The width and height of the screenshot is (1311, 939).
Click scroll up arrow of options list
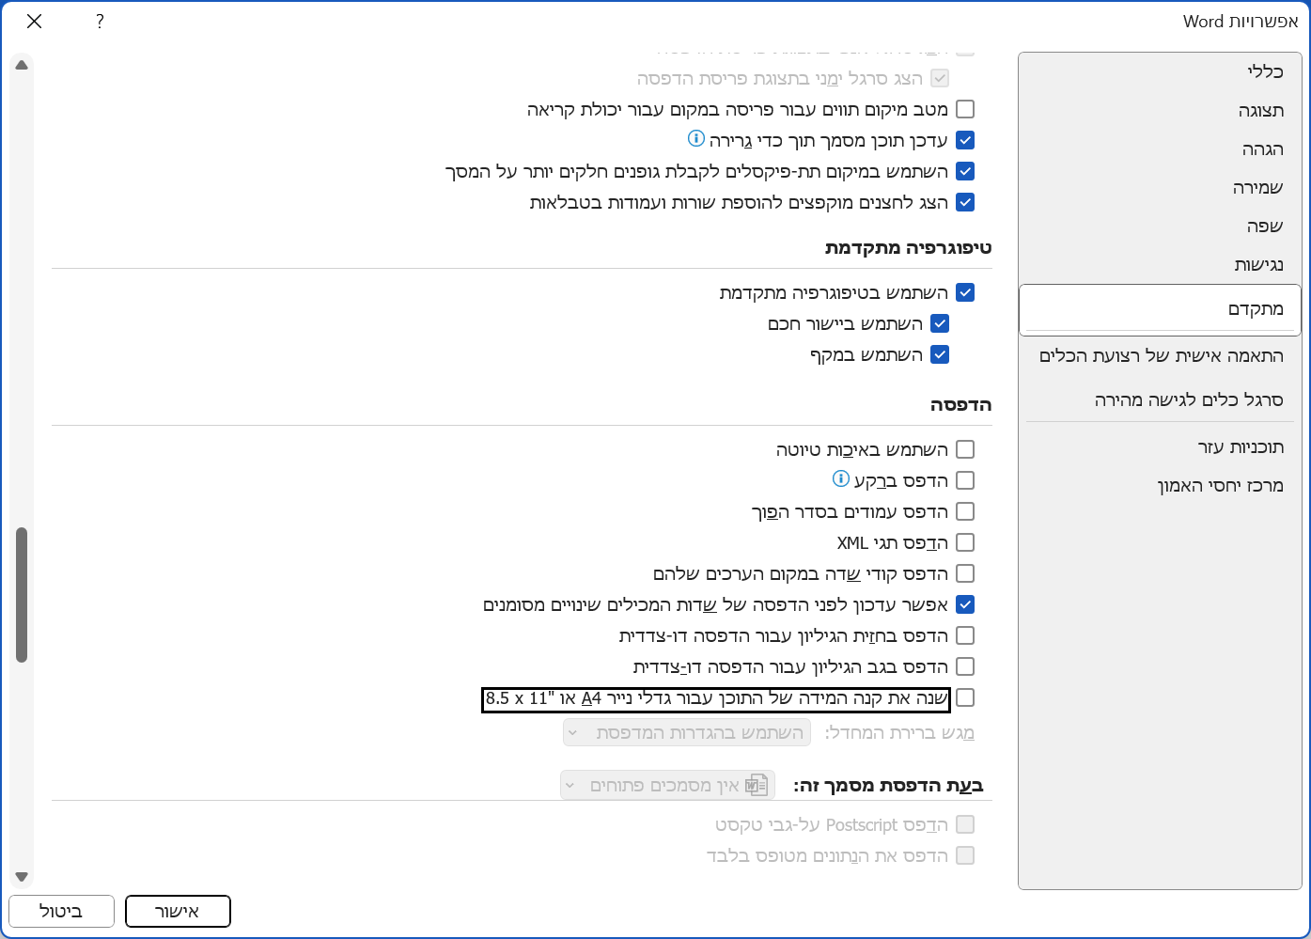22,66
